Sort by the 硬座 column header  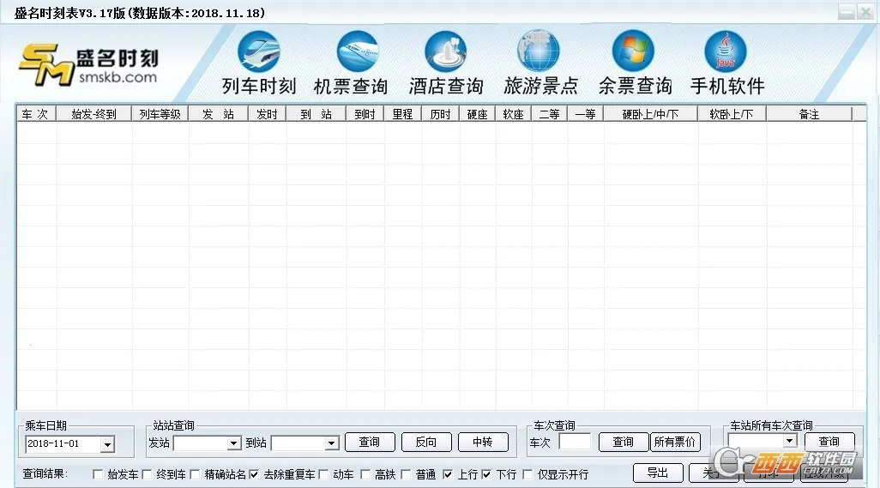pyautogui.click(x=478, y=114)
